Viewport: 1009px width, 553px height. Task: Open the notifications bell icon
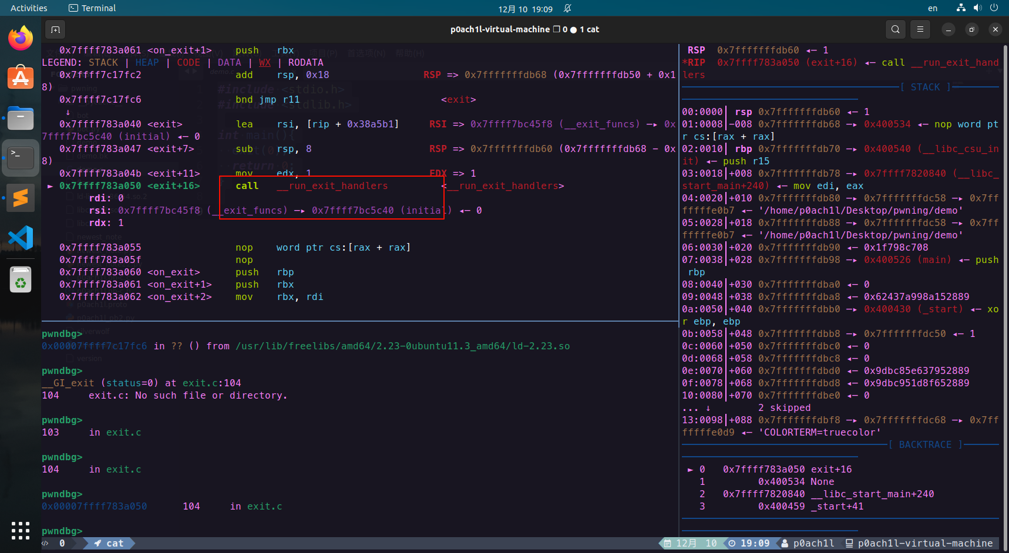coord(567,8)
